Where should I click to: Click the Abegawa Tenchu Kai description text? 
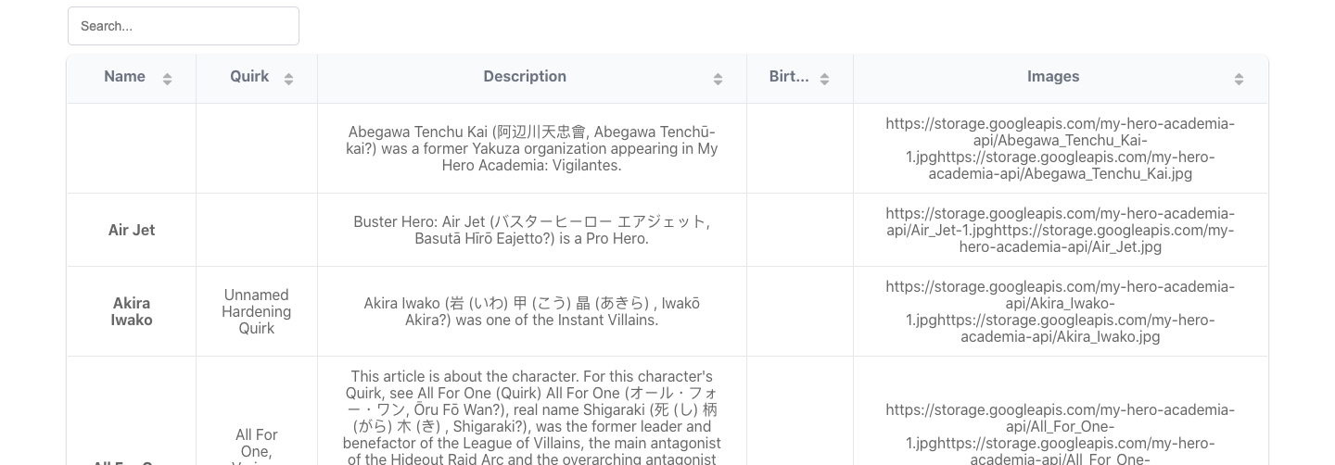pyautogui.click(x=532, y=148)
